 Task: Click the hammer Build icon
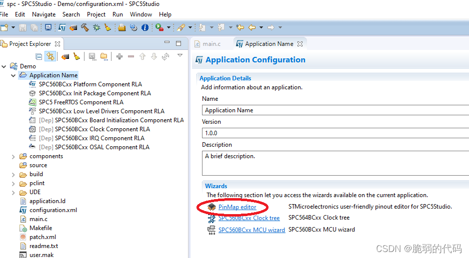point(85,27)
